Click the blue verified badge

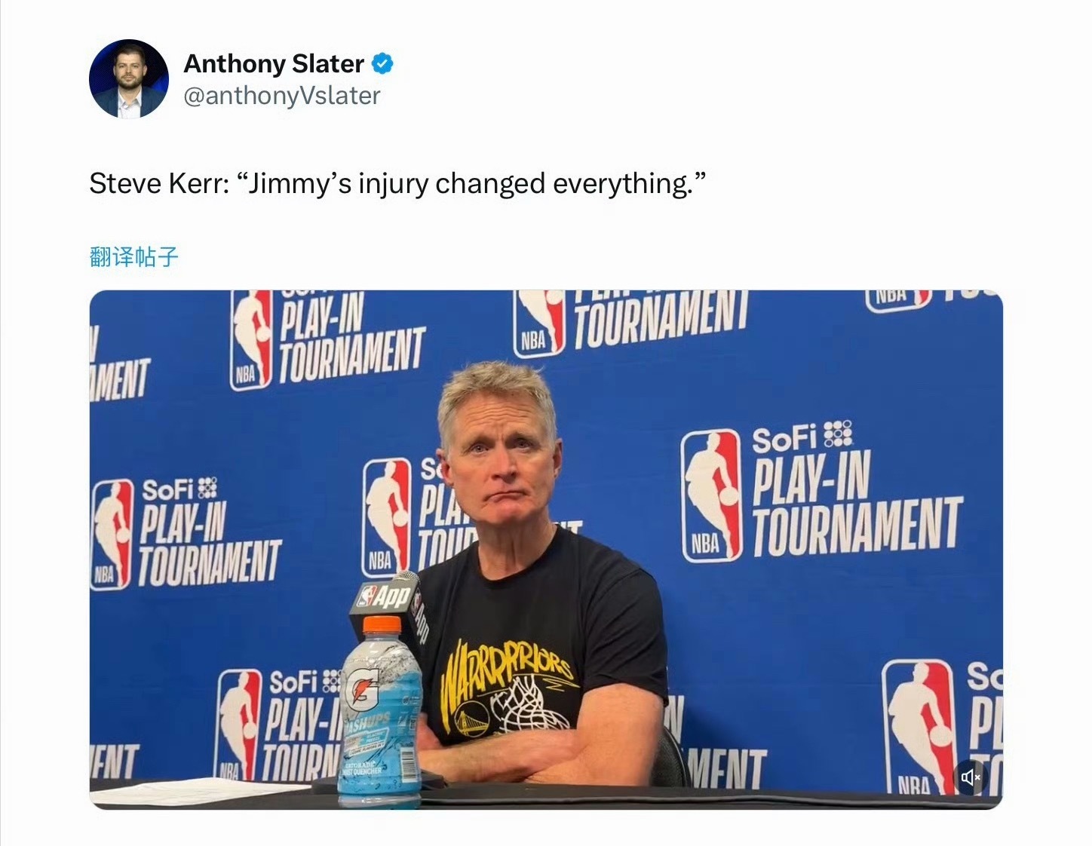383,64
